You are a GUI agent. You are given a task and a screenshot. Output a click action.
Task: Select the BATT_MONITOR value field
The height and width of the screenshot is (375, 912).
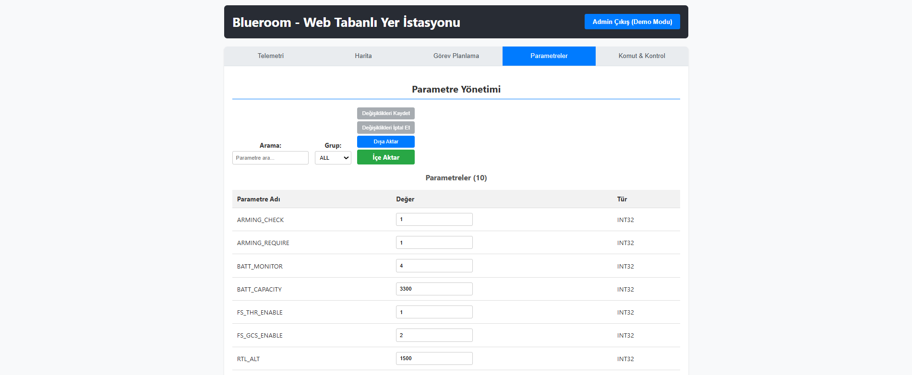point(434,266)
